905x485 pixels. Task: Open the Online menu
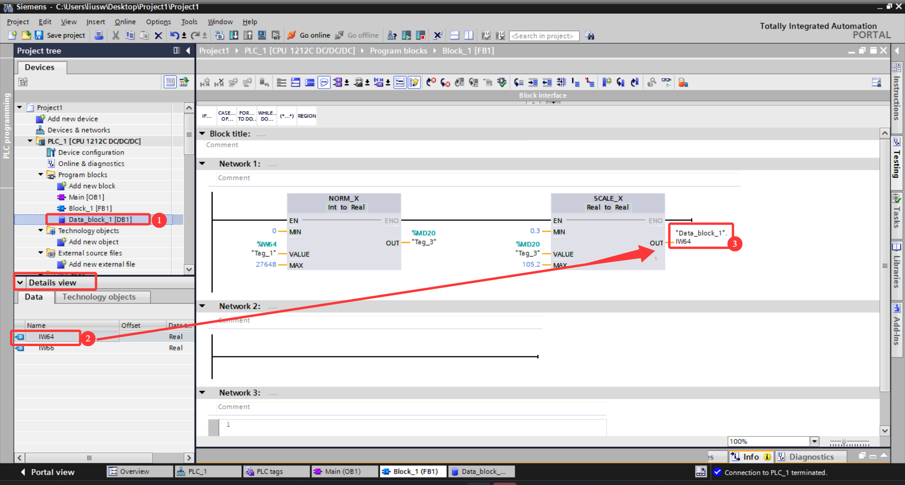[125, 22]
